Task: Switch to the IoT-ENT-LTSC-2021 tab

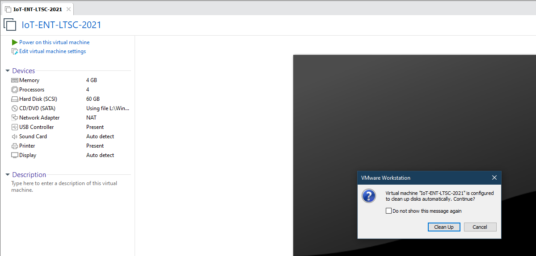Action: (x=38, y=9)
